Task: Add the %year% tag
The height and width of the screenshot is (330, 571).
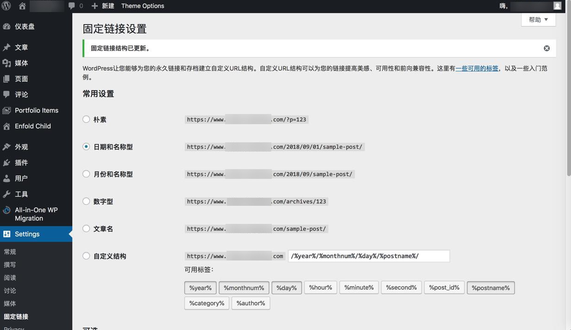Action: click(x=201, y=288)
